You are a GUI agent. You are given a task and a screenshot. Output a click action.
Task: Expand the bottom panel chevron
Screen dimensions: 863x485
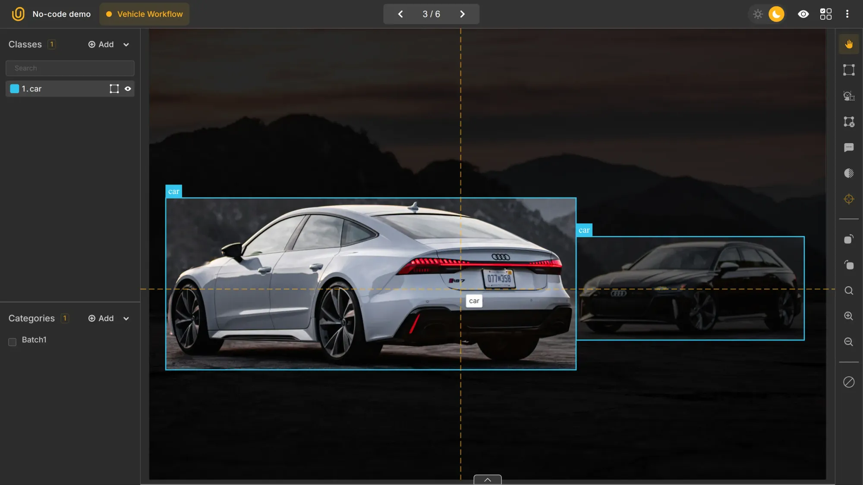[488, 479]
